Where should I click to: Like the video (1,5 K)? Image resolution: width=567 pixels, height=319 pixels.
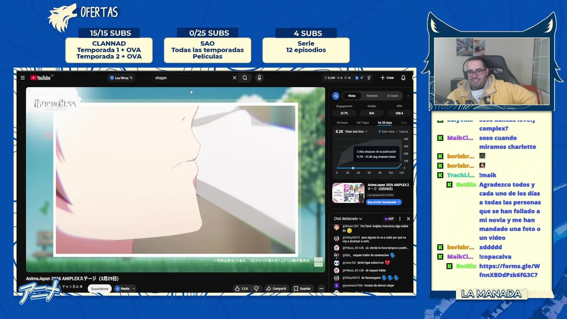point(241,288)
